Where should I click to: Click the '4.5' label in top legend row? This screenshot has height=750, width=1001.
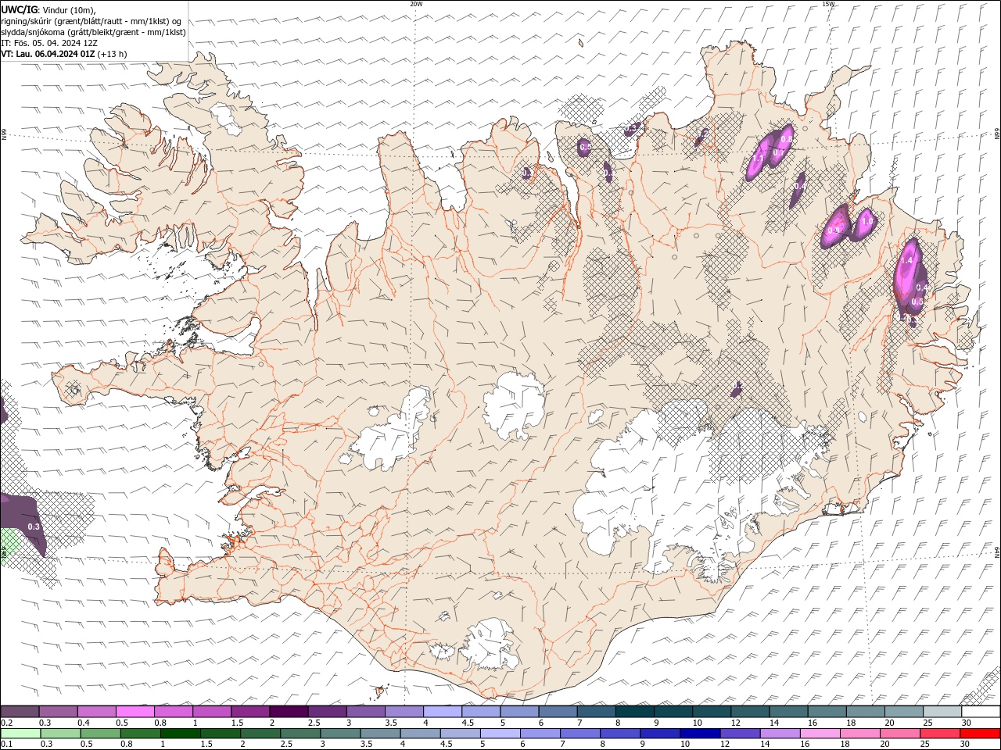pyautogui.click(x=468, y=723)
